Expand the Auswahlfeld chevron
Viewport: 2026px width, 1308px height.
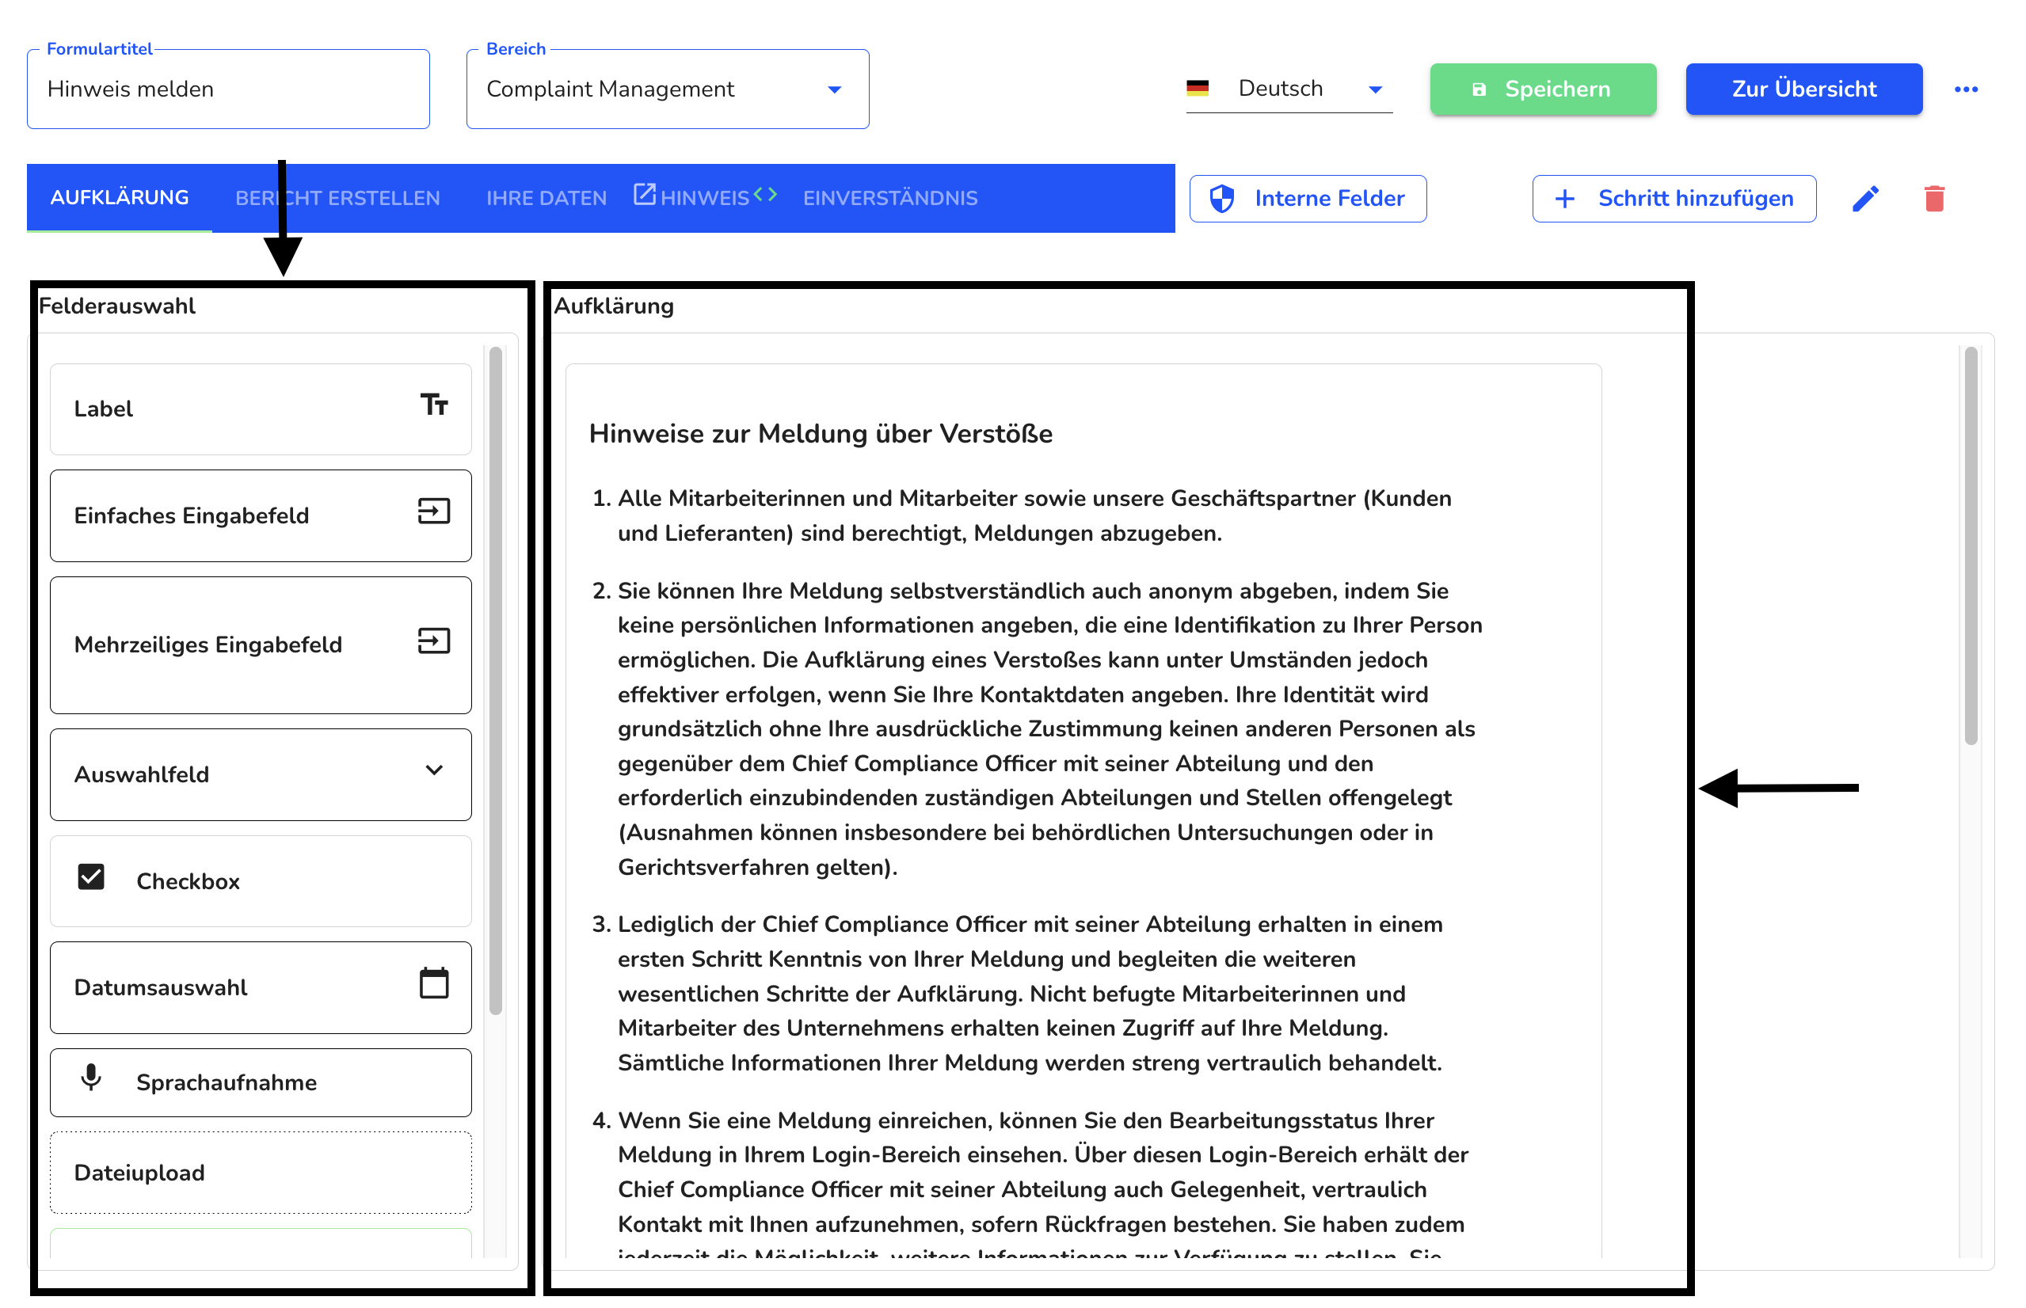coord(434,770)
